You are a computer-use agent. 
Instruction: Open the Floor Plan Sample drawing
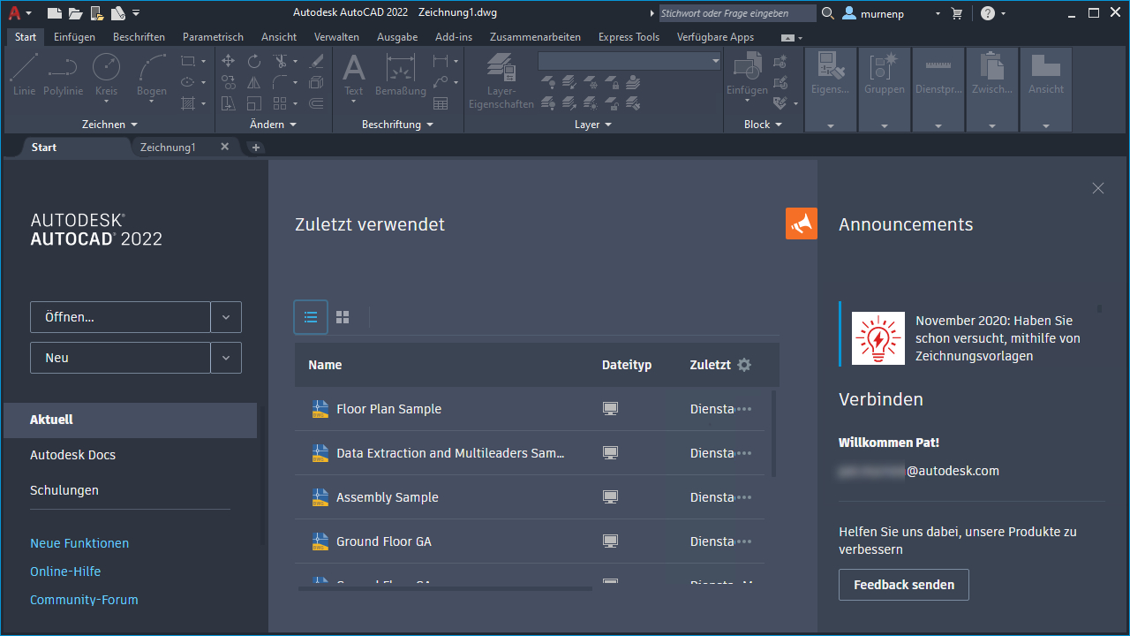[x=388, y=409]
